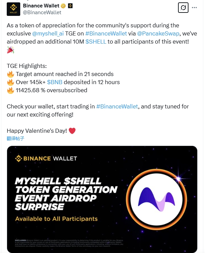The width and height of the screenshot is (205, 253).
Task: Click the red heart emoji
Action: (72, 131)
